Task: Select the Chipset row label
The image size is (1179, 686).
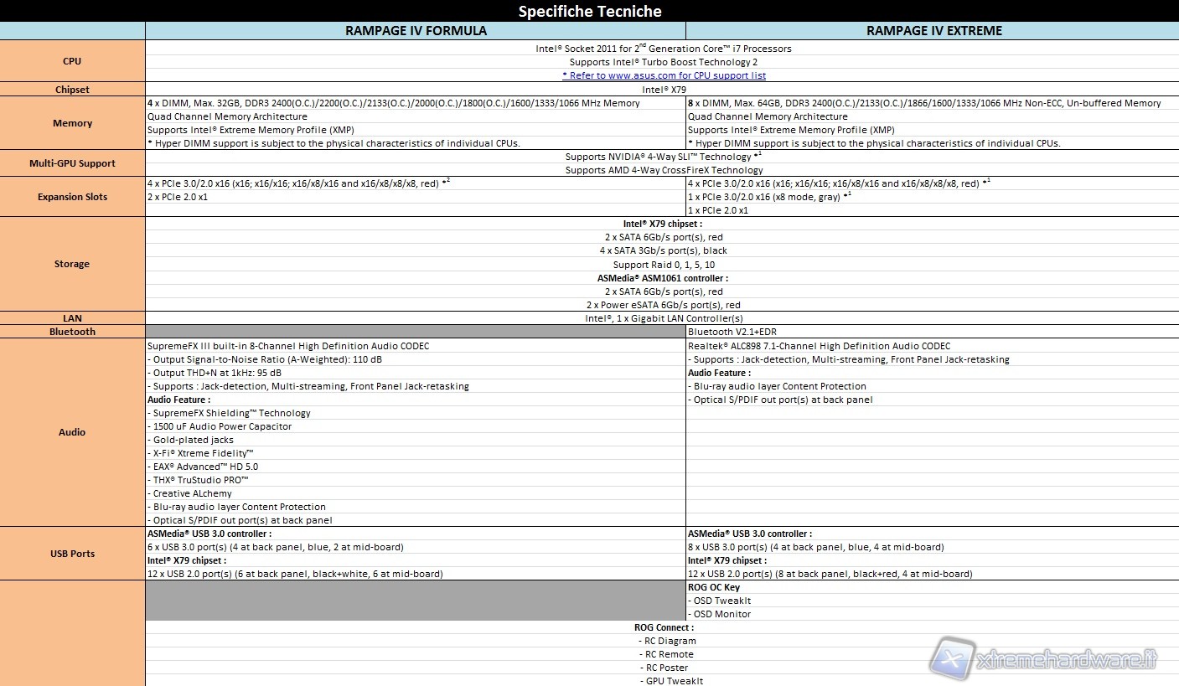Action: coord(72,90)
